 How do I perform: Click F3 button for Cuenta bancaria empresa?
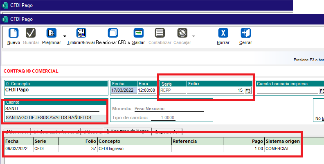(x=322, y=91)
